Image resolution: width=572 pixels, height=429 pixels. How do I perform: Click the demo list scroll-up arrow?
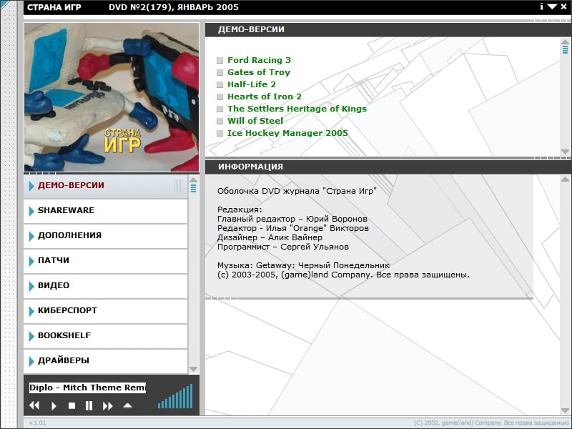tap(565, 41)
